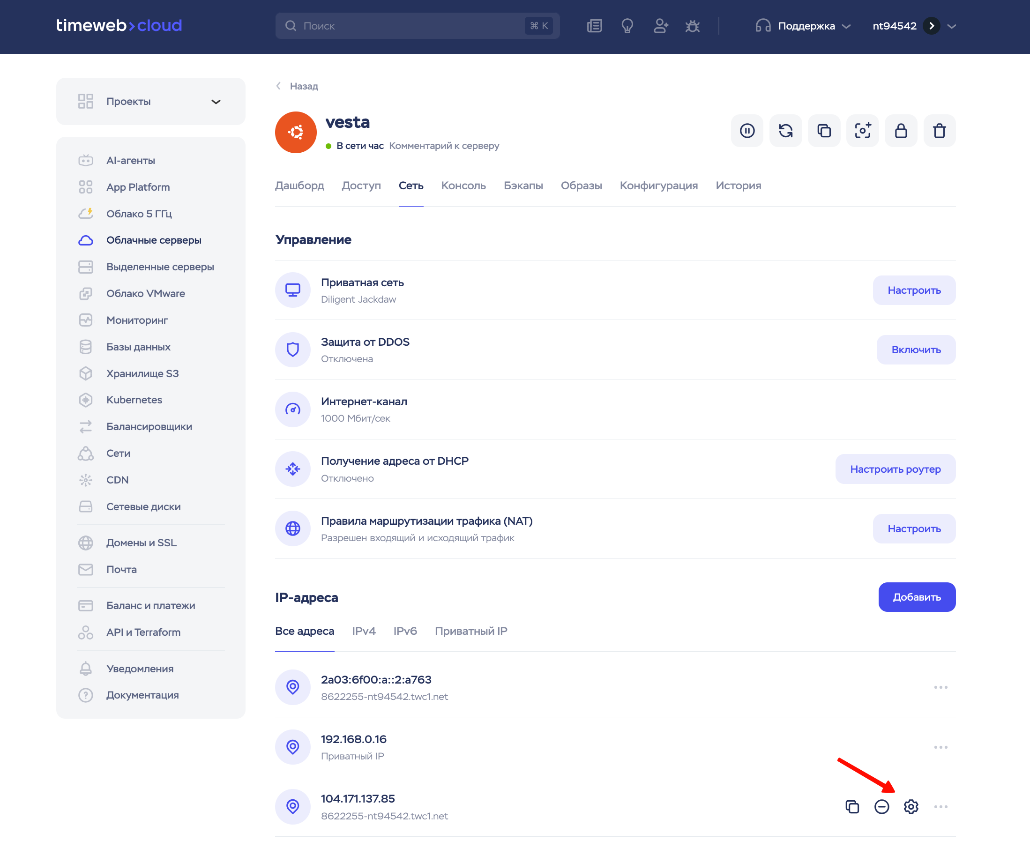
Task: Open Баланс и платежи in the sidebar
Action: [150, 606]
